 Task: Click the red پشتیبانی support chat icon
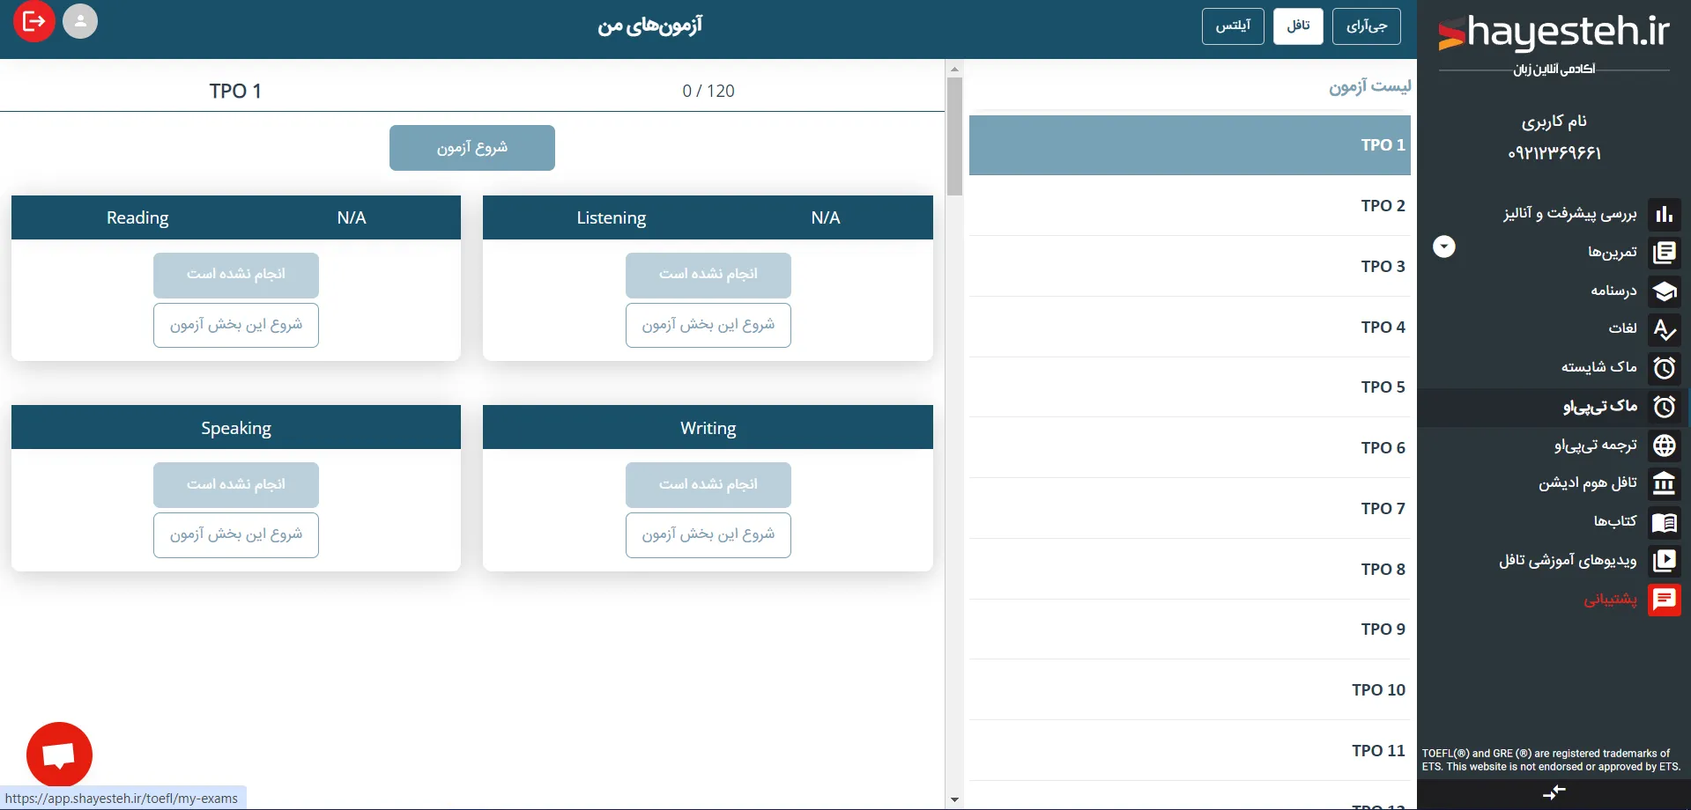(x=1664, y=600)
